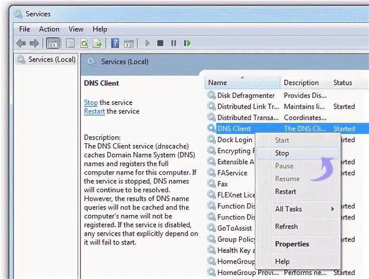The image size is (369, 279).
Task: Open the Action menu
Action: [x=49, y=29]
